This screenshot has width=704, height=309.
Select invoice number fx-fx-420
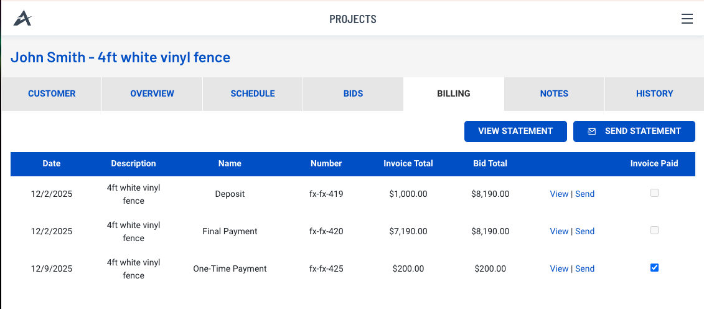click(326, 231)
